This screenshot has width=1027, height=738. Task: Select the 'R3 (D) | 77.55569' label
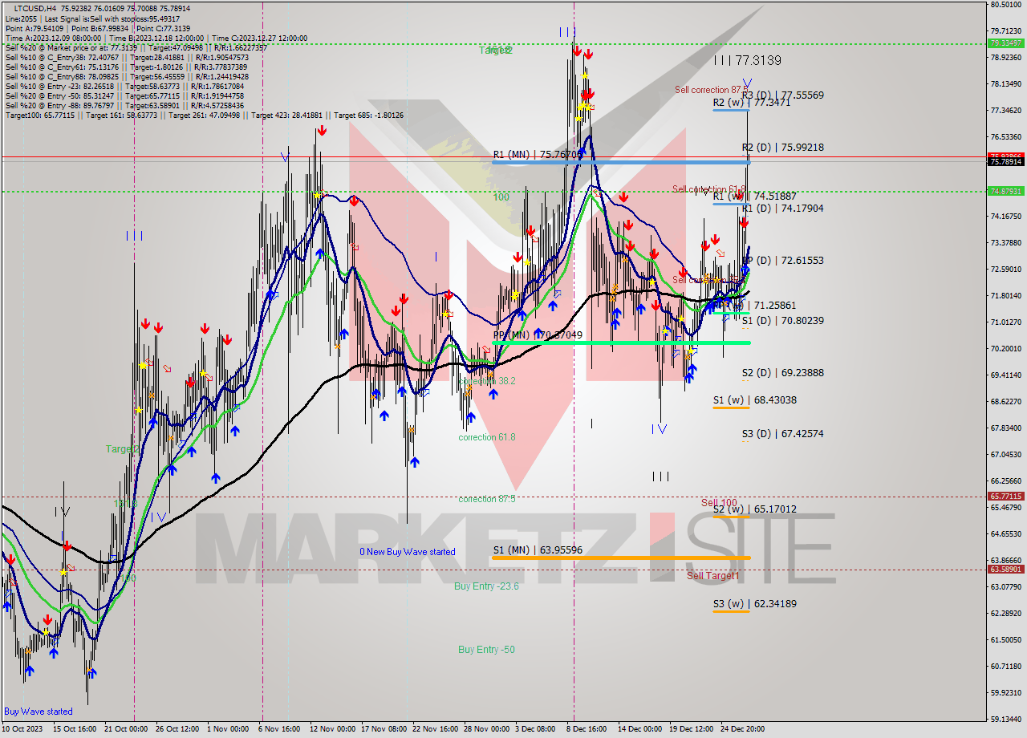coord(782,95)
